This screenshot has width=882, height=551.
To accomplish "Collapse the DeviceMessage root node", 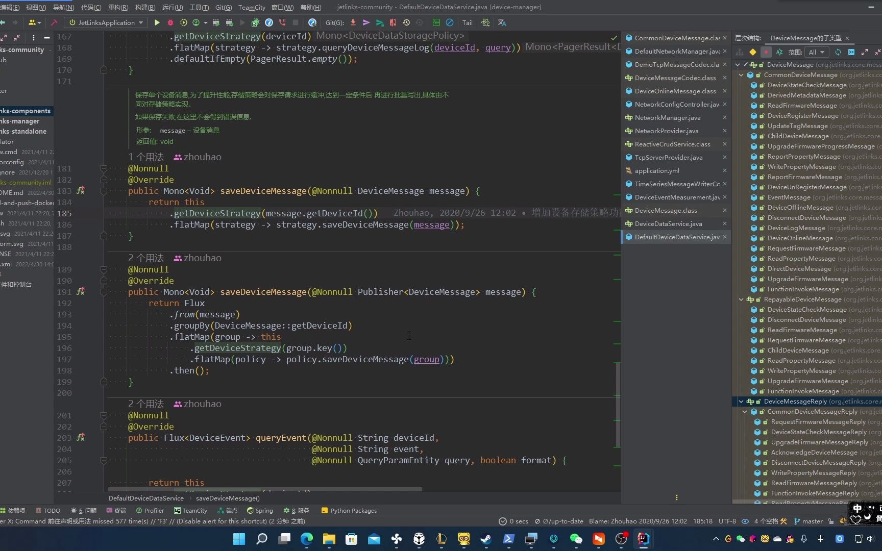I will click(x=738, y=65).
